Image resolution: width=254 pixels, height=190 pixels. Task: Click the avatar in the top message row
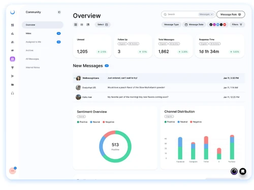[x=78, y=78]
